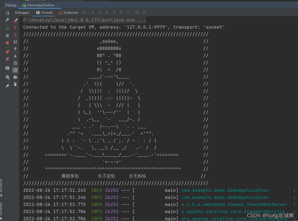Open Modify Run Configuration wrench icon
Image resolution: width=298 pixels, height=221 pixels.
tap(7, 20)
